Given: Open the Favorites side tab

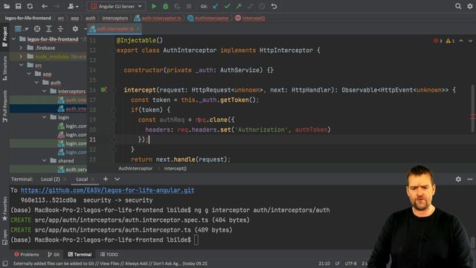Looking at the screenshot, I should (x=4, y=208).
